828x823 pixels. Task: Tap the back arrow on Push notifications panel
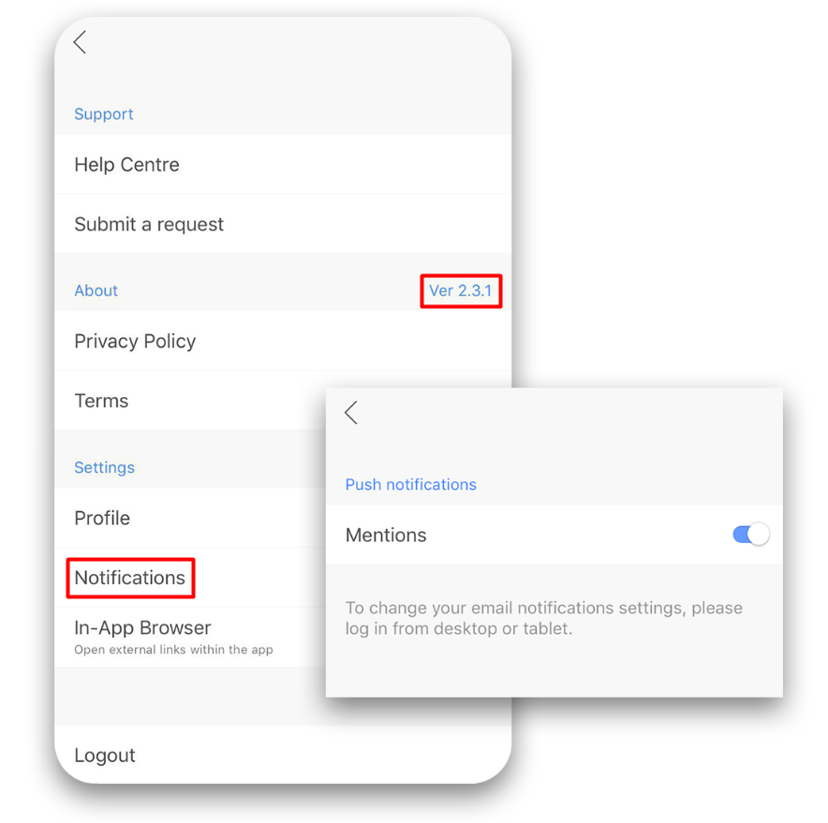click(351, 412)
